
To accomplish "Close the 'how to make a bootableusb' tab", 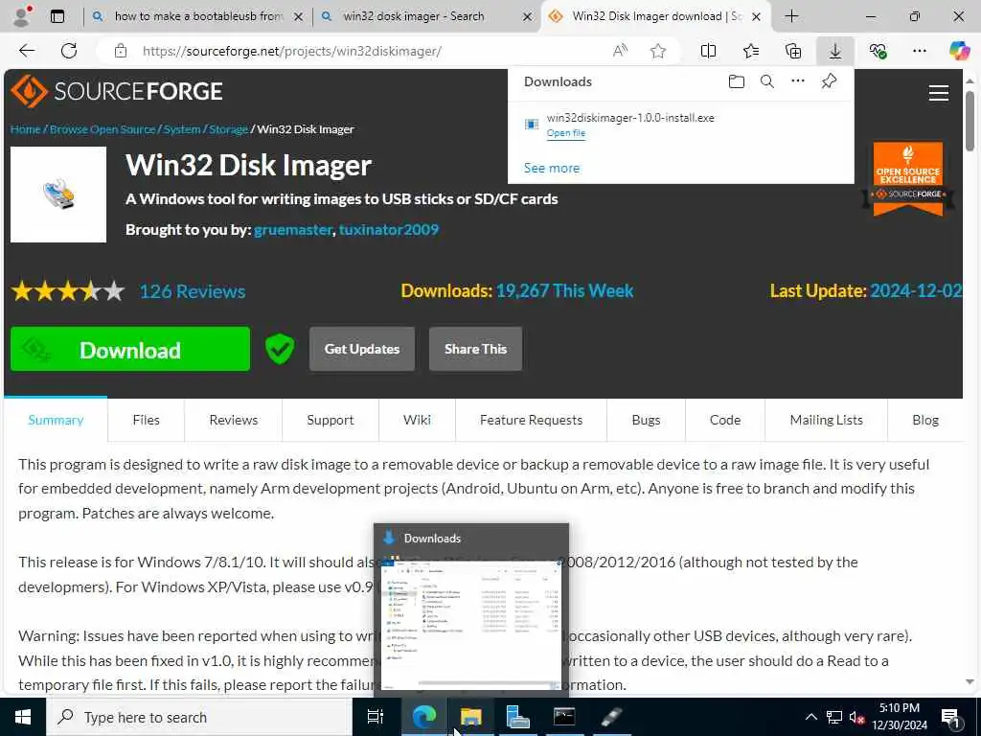I will (x=299, y=17).
